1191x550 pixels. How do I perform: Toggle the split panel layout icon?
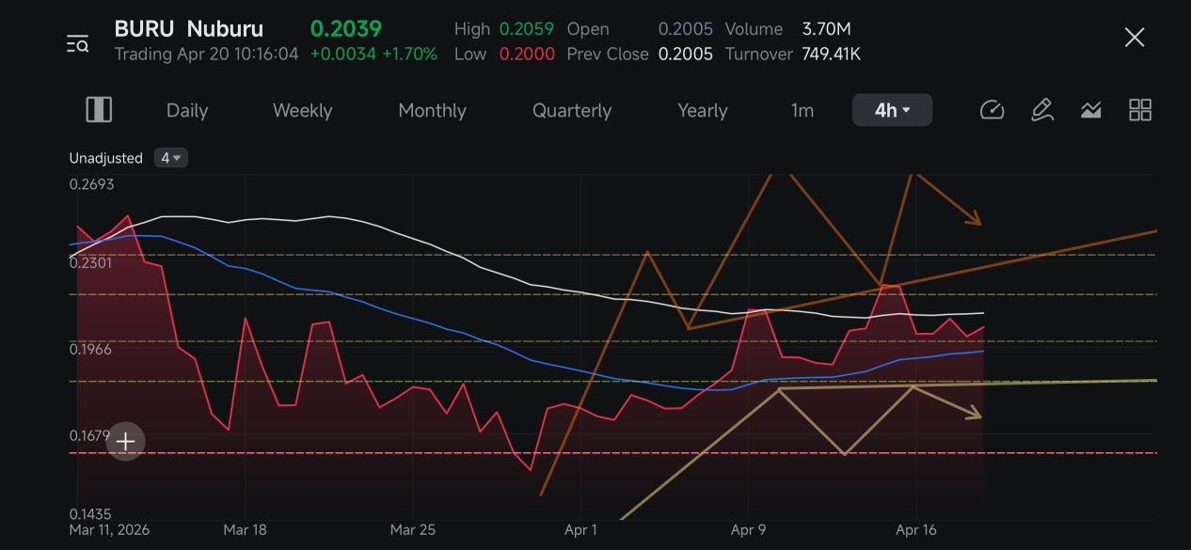point(99,110)
